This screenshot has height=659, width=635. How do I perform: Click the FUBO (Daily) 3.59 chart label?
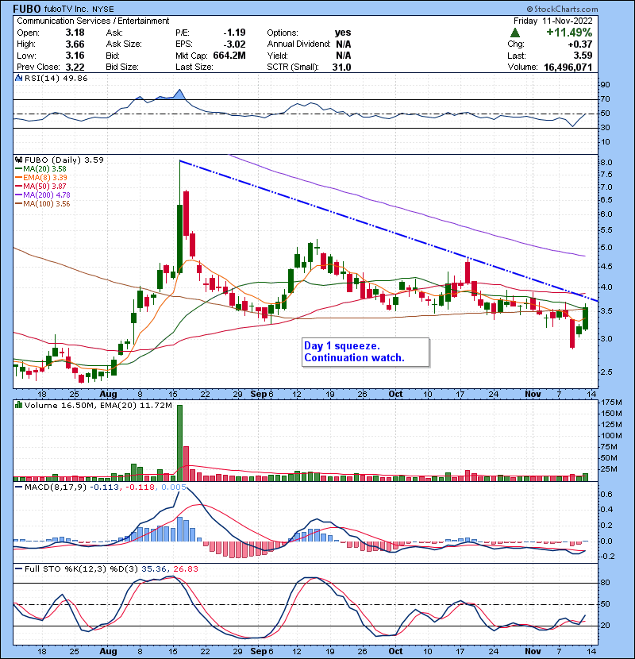63,160
